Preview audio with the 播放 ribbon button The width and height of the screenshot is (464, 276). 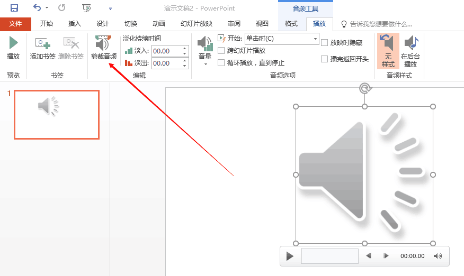click(x=13, y=48)
